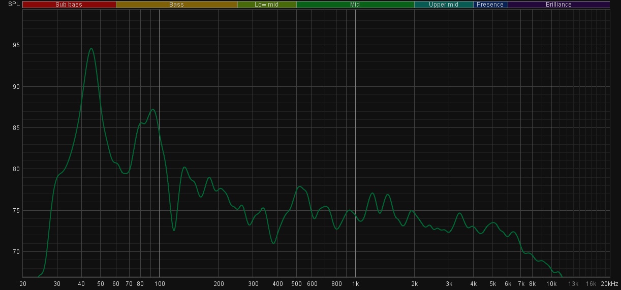Select the Mid frequency band header
The width and height of the screenshot is (621, 290).
[x=355, y=5]
